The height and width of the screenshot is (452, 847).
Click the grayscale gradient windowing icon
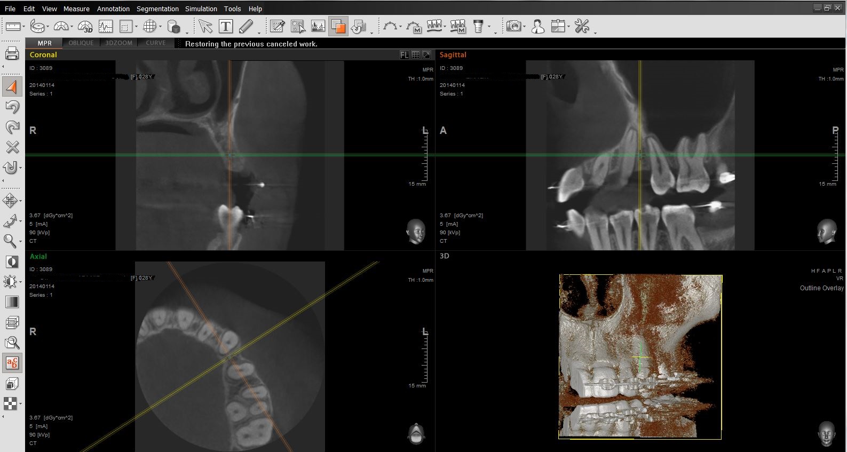coord(12,302)
